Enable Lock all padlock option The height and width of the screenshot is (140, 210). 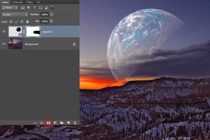(27, 21)
